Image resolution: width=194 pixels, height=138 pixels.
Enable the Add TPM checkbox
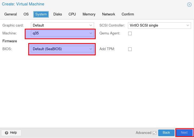click(x=130, y=49)
